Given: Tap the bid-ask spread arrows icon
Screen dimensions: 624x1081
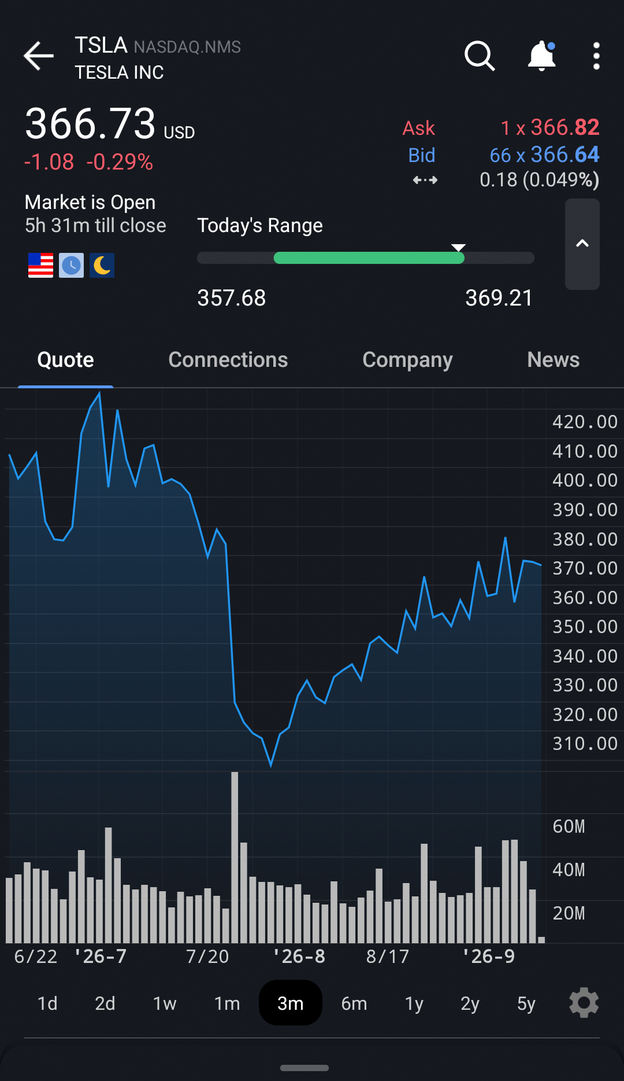Looking at the screenshot, I should click(425, 180).
